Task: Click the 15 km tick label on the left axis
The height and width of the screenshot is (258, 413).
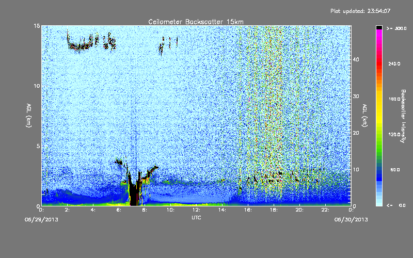Action: pyautogui.click(x=37, y=26)
